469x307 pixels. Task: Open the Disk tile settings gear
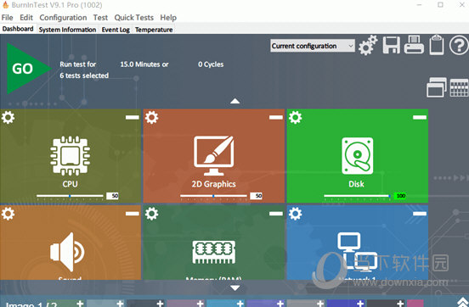pos(295,117)
